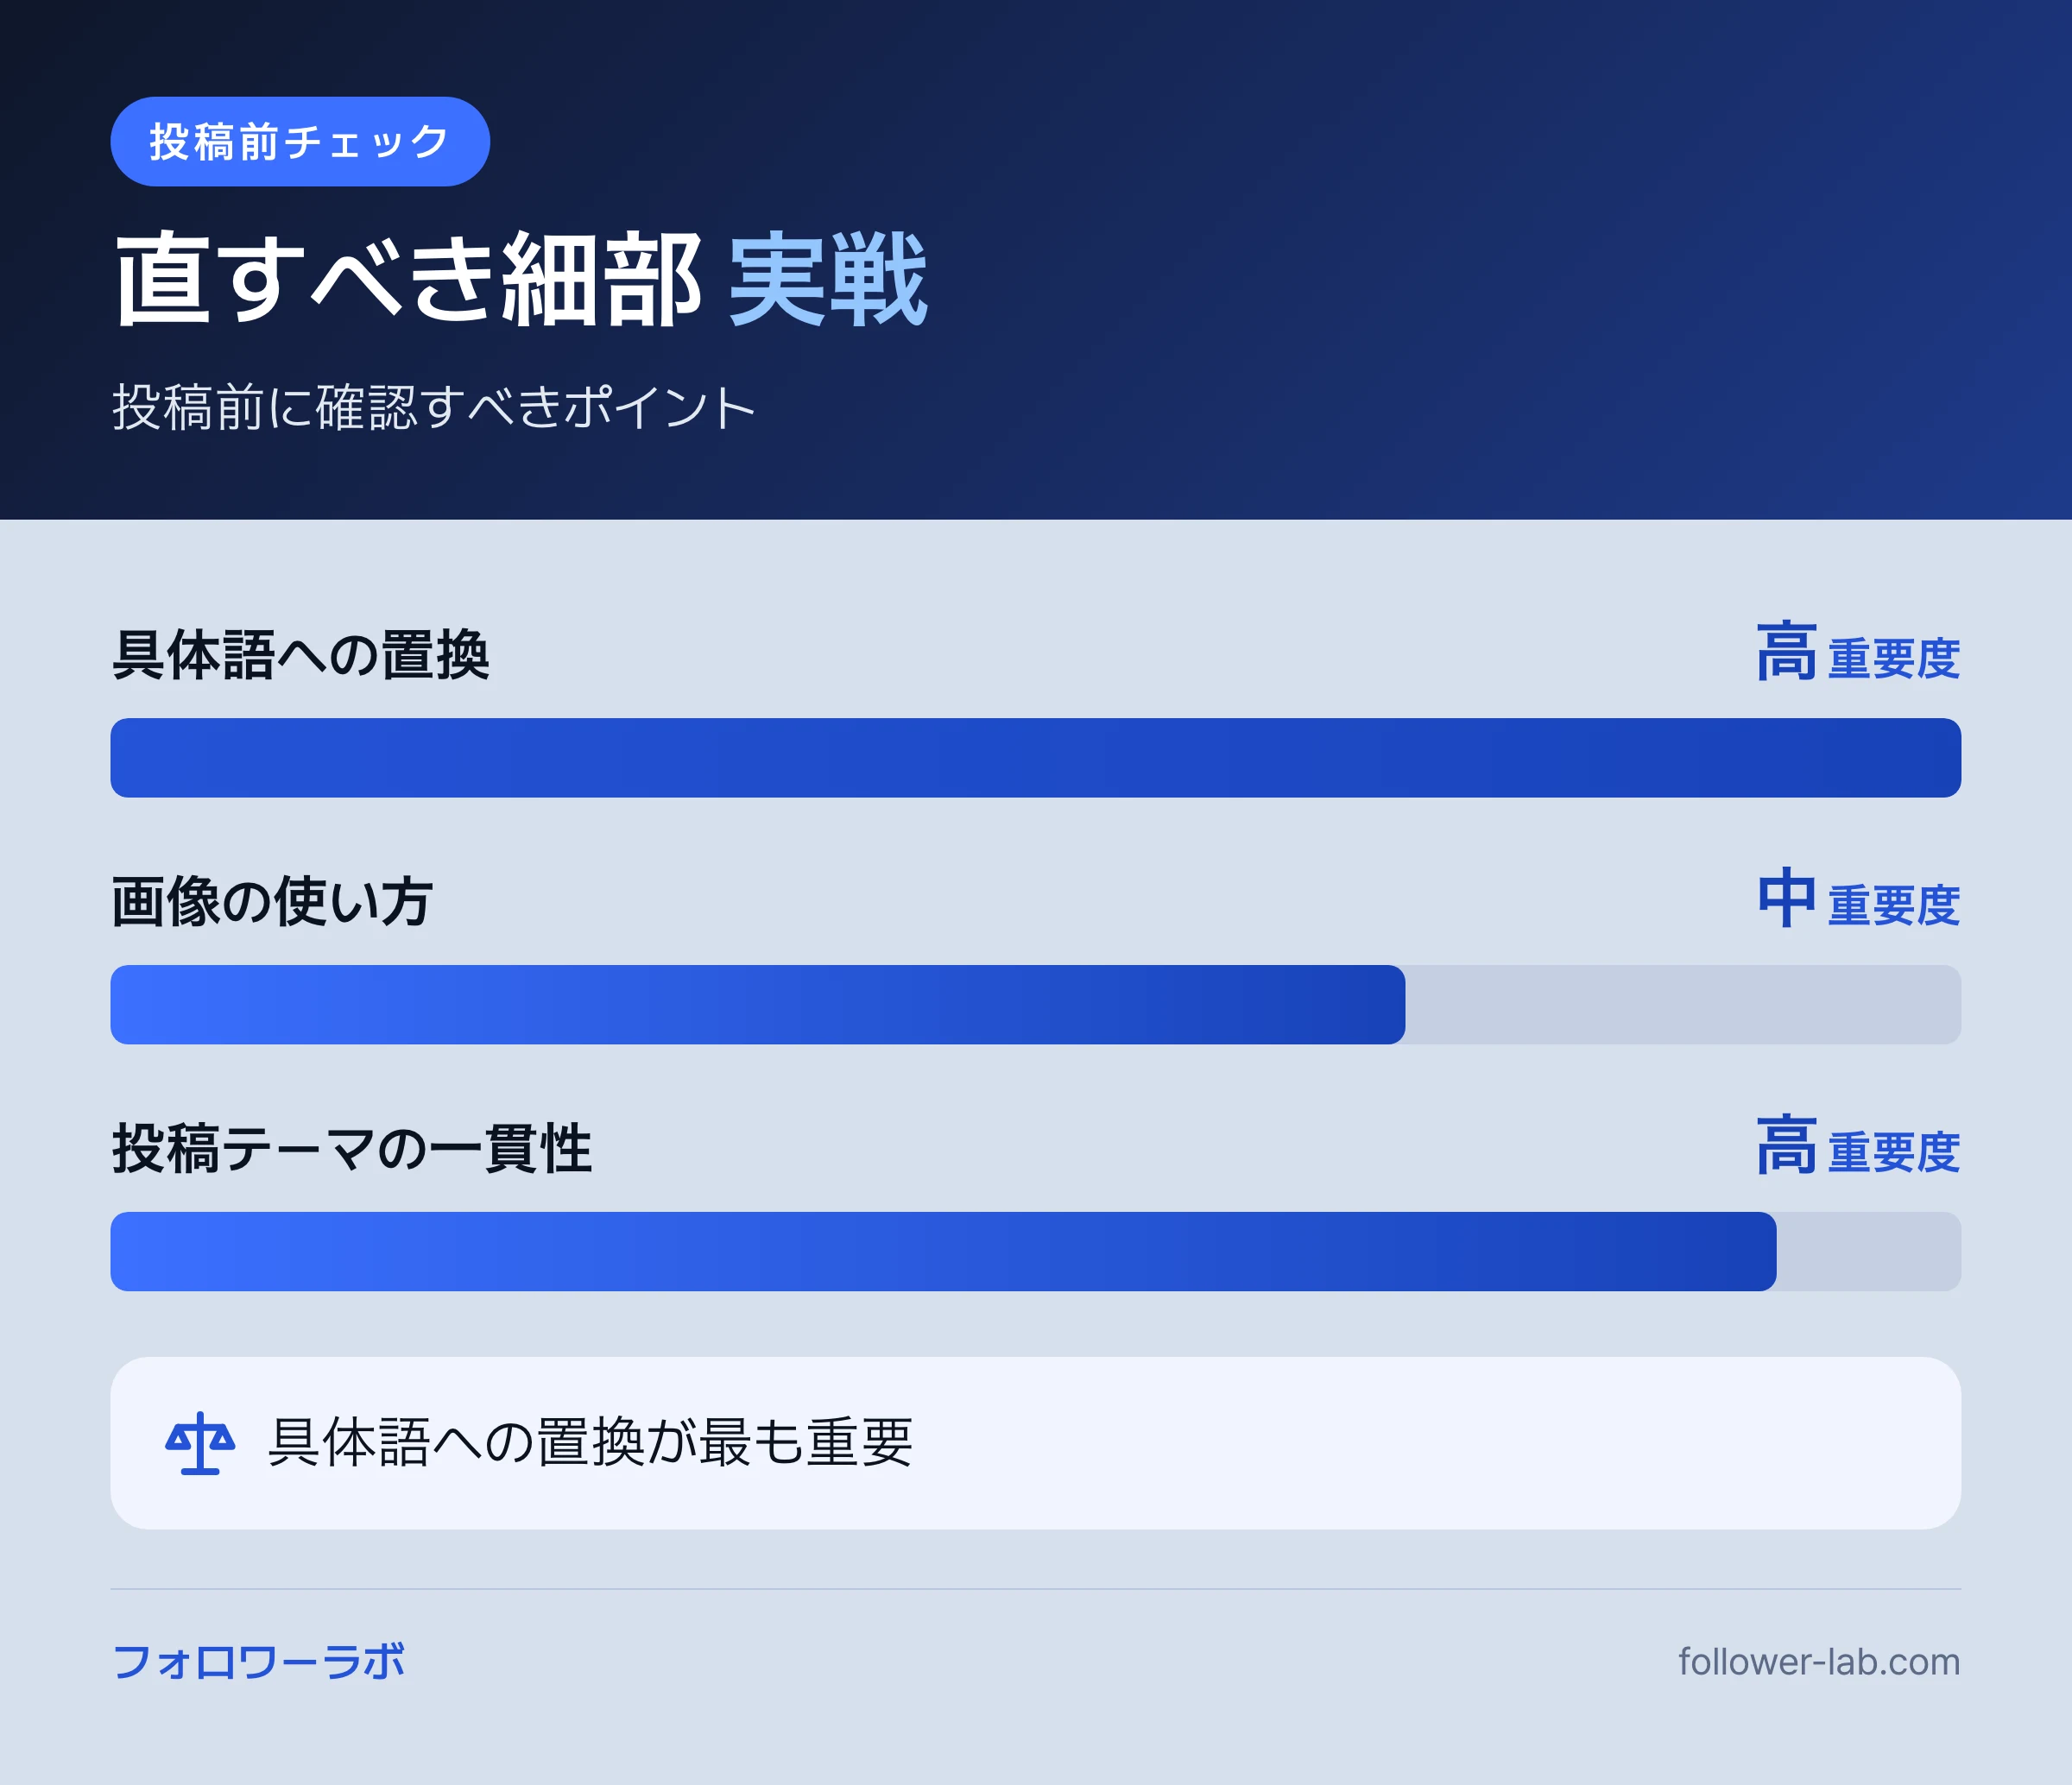Click the 画像の使い方 label
Screen dimensions: 2072x1785
click(x=272, y=902)
